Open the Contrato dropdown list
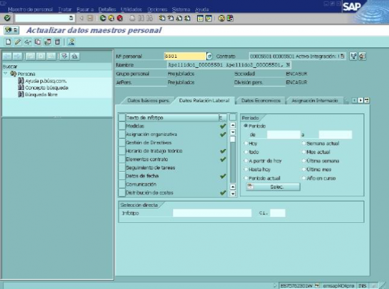 [342, 56]
